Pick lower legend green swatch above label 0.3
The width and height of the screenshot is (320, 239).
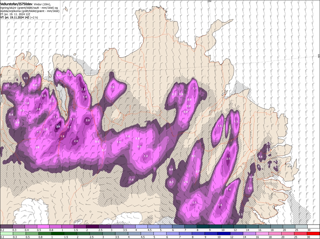click(x=19, y=234)
